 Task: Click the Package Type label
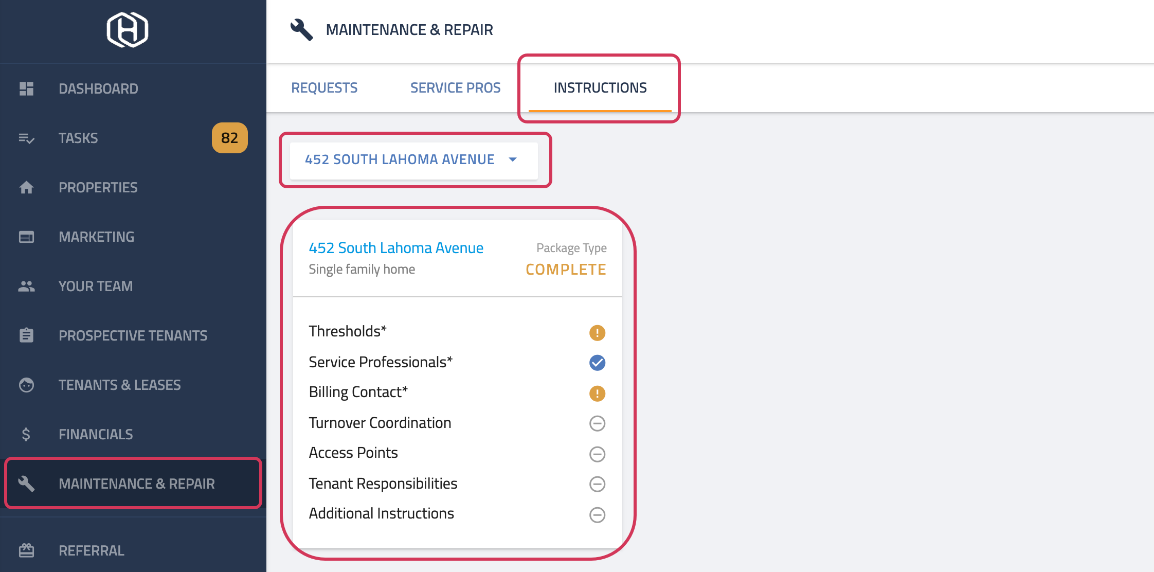point(571,248)
